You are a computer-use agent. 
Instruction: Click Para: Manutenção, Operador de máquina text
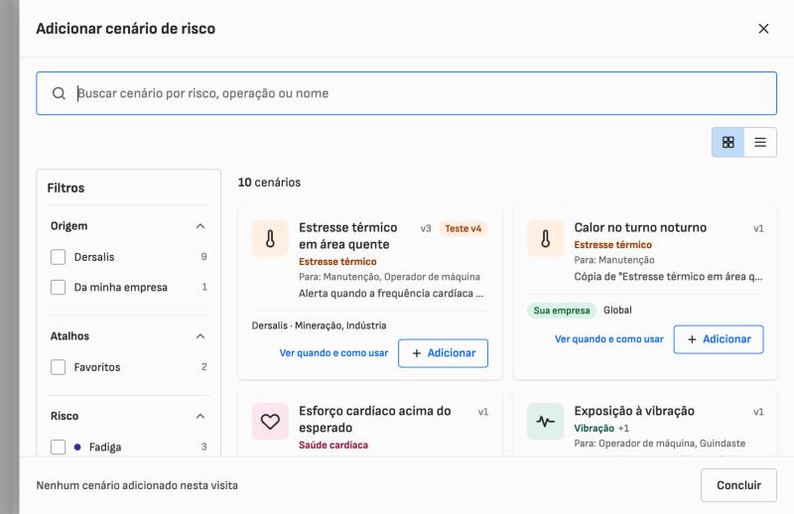point(389,277)
